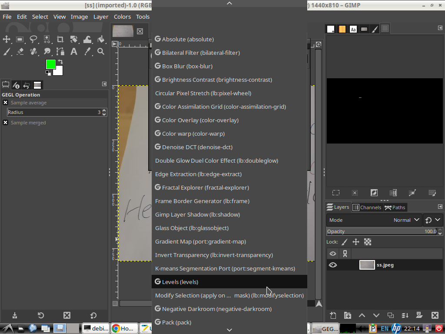Delete tool preset icon in Tool Options
This screenshot has height=334, width=445.
click(x=67, y=315)
